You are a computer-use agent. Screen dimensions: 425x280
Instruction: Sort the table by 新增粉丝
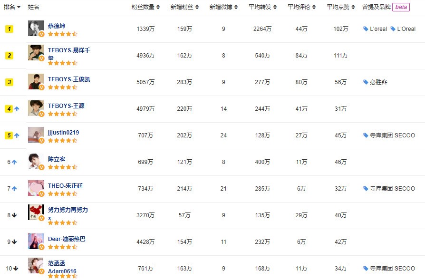[184, 7]
